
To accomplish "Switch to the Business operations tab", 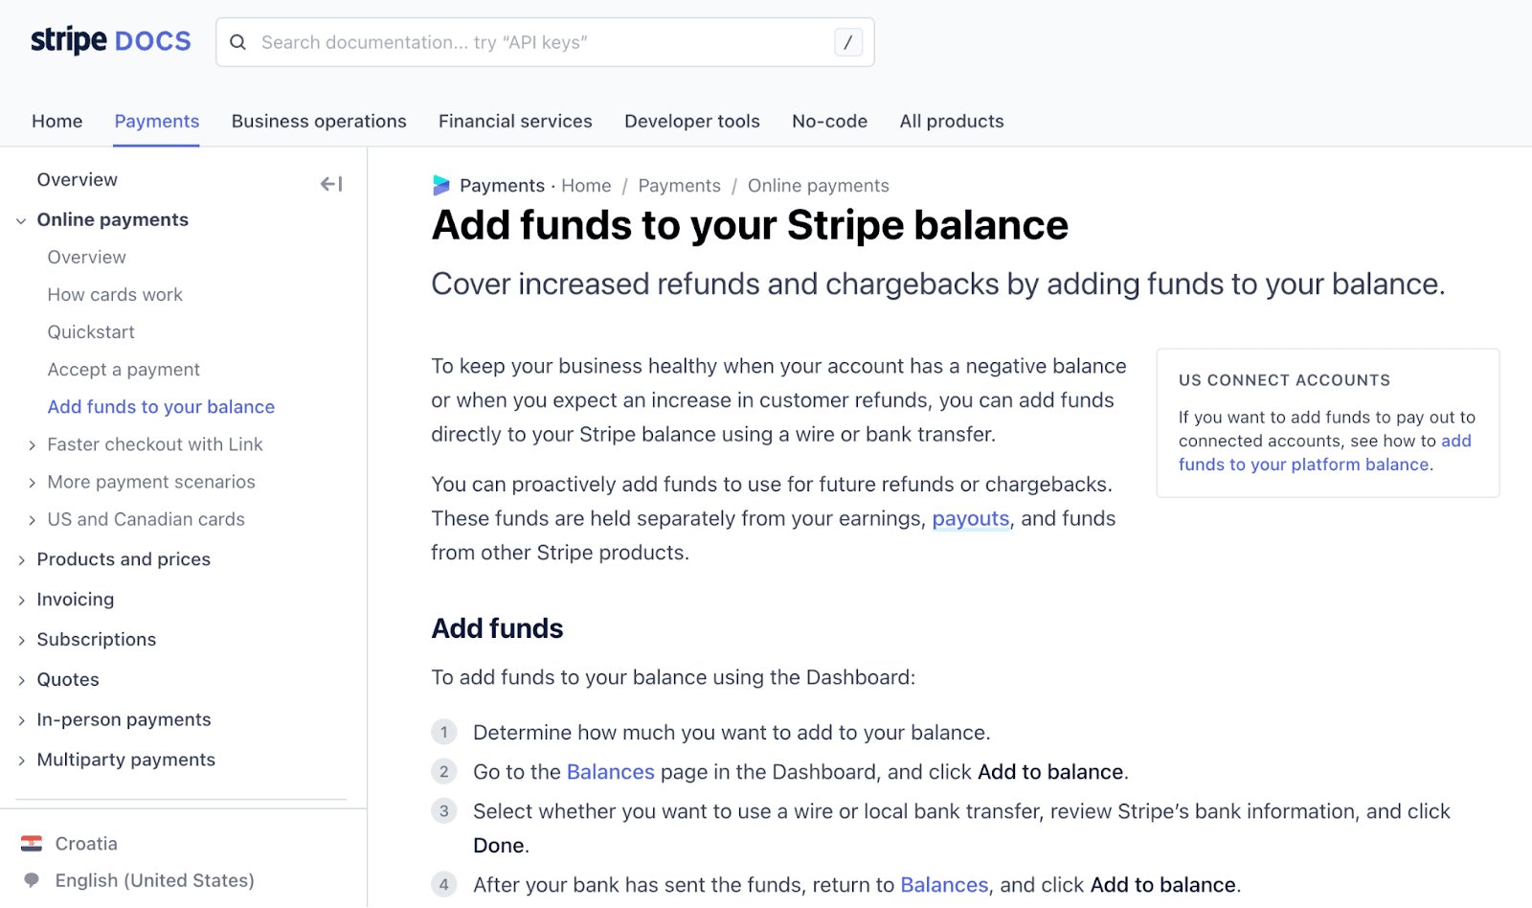I will click(318, 121).
